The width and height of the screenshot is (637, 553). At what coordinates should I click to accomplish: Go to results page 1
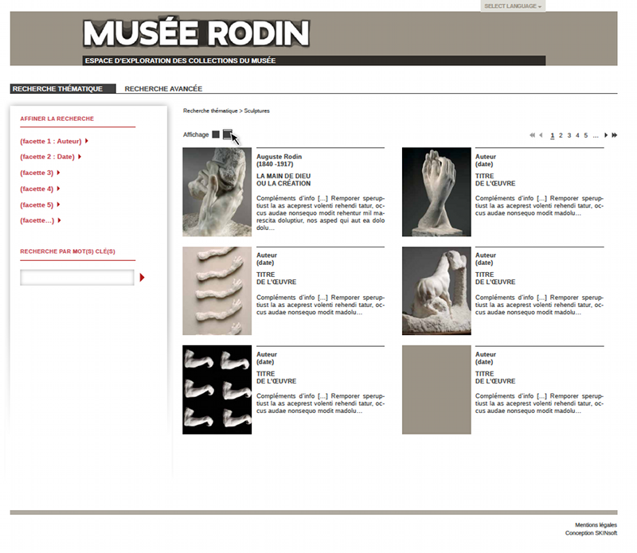(552, 135)
